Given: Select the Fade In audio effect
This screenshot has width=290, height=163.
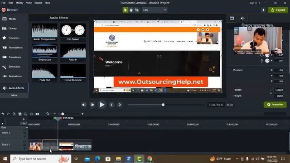Looking at the screenshot, I should point(73,53).
